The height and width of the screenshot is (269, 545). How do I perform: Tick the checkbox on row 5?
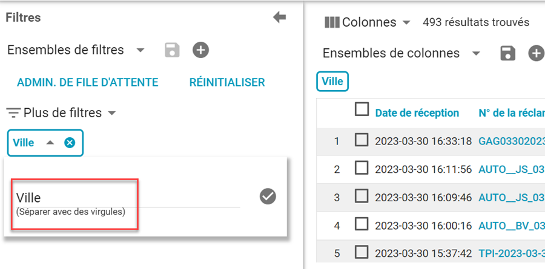point(362,252)
